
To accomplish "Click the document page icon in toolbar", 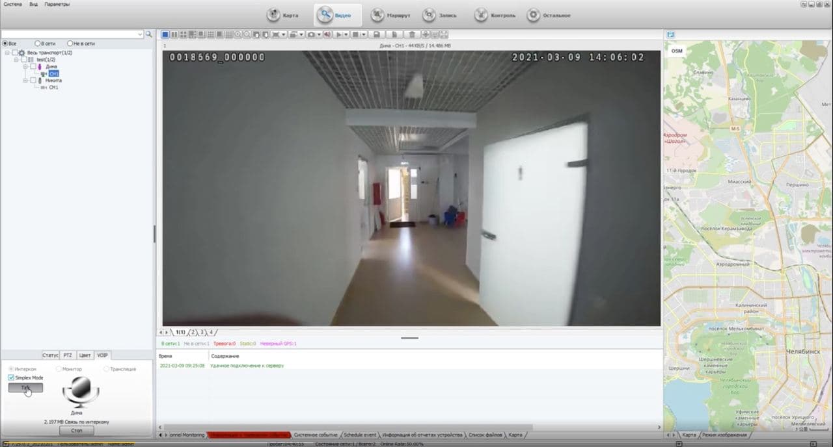I will tap(394, 34).
